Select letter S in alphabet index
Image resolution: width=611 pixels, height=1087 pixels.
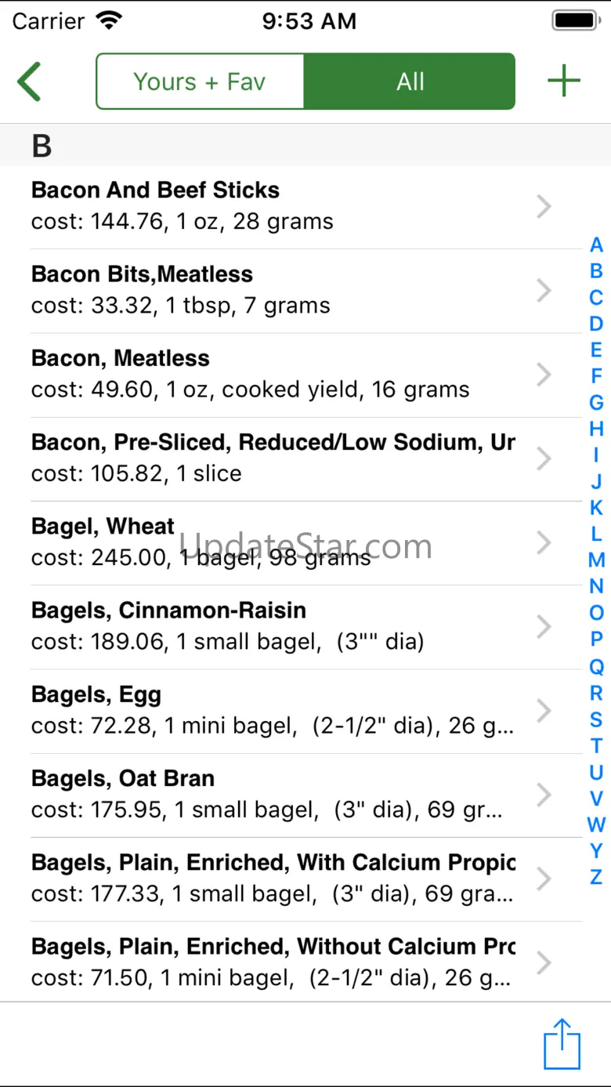click(596, 719)
